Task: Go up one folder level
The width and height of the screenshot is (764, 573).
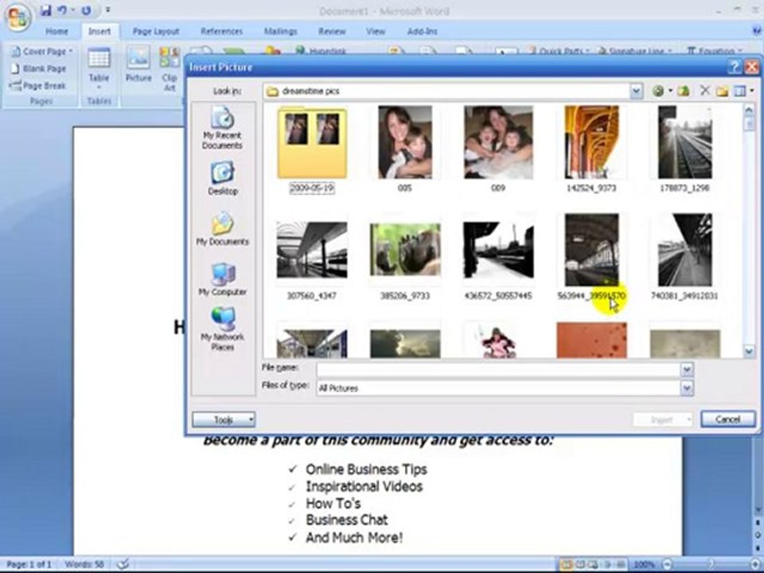Action: (x=684, y=91)
